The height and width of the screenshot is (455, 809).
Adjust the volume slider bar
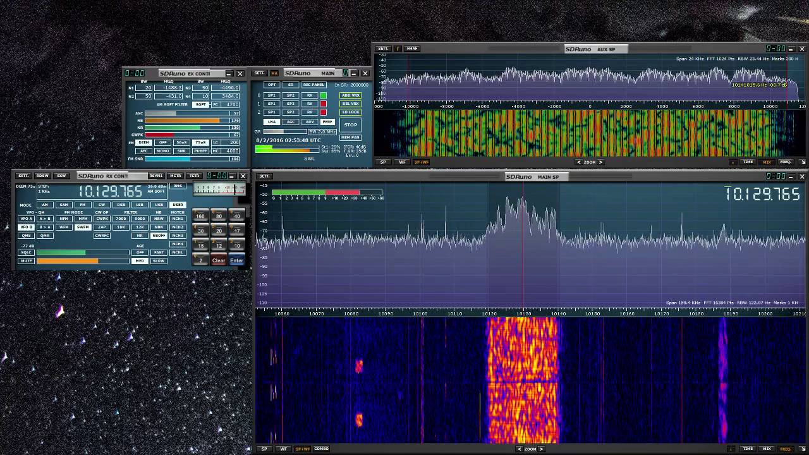coord(83,261)
